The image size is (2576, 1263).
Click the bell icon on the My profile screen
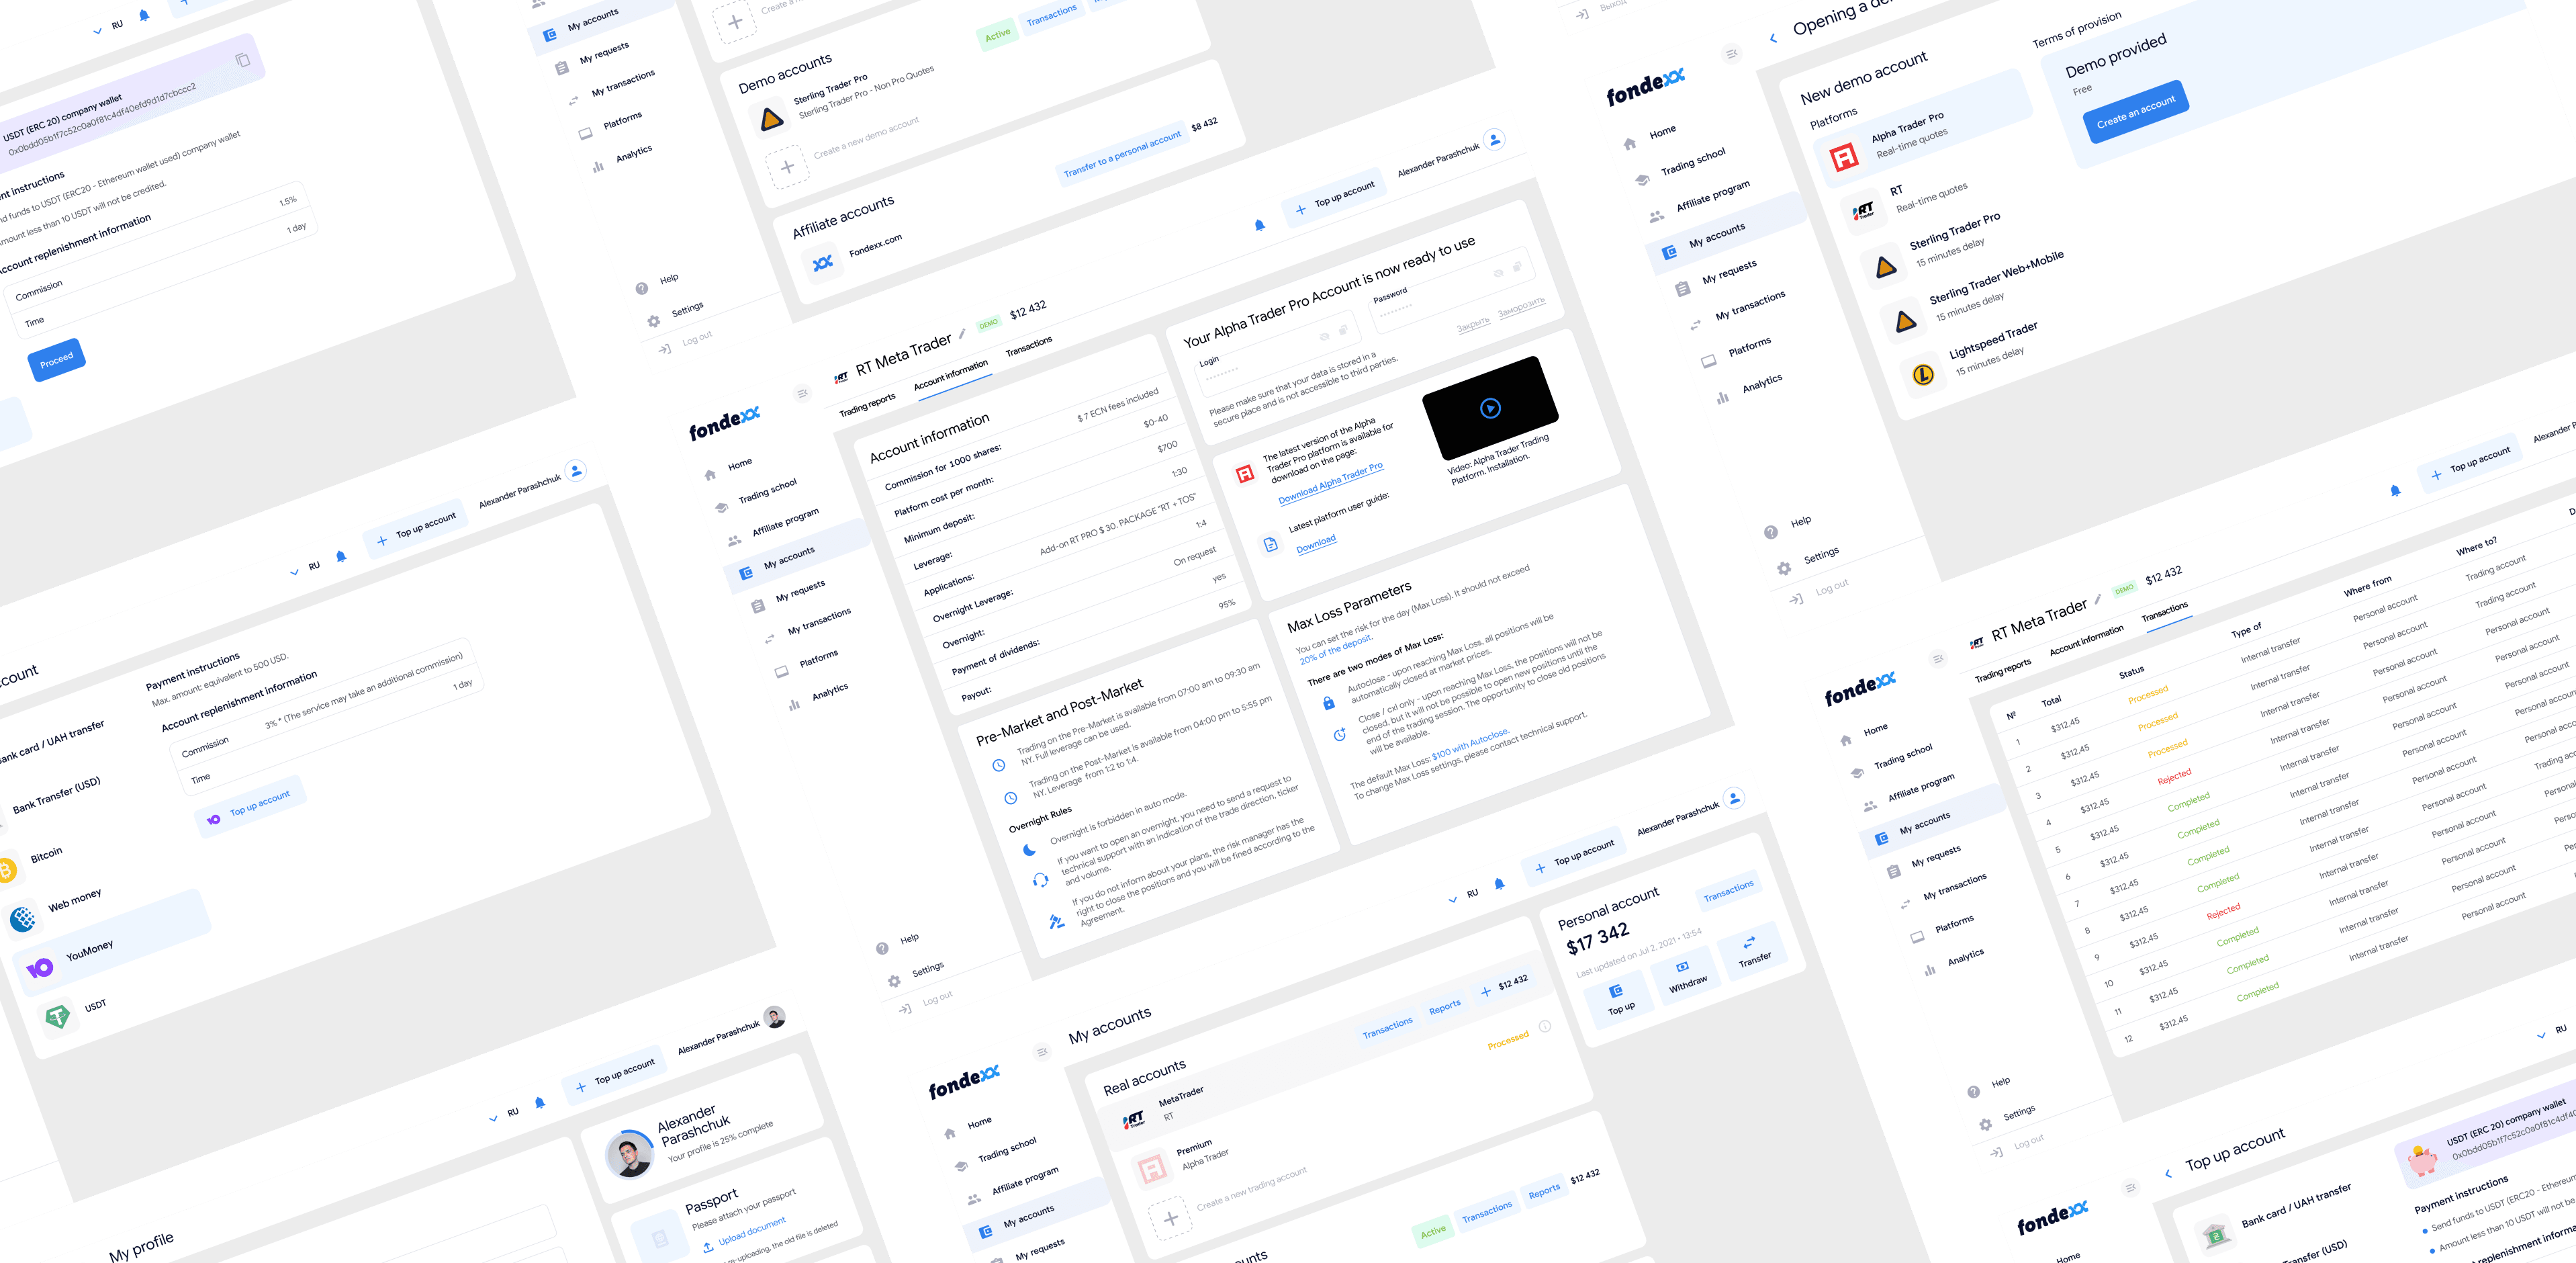click(x=540, y=1103)
